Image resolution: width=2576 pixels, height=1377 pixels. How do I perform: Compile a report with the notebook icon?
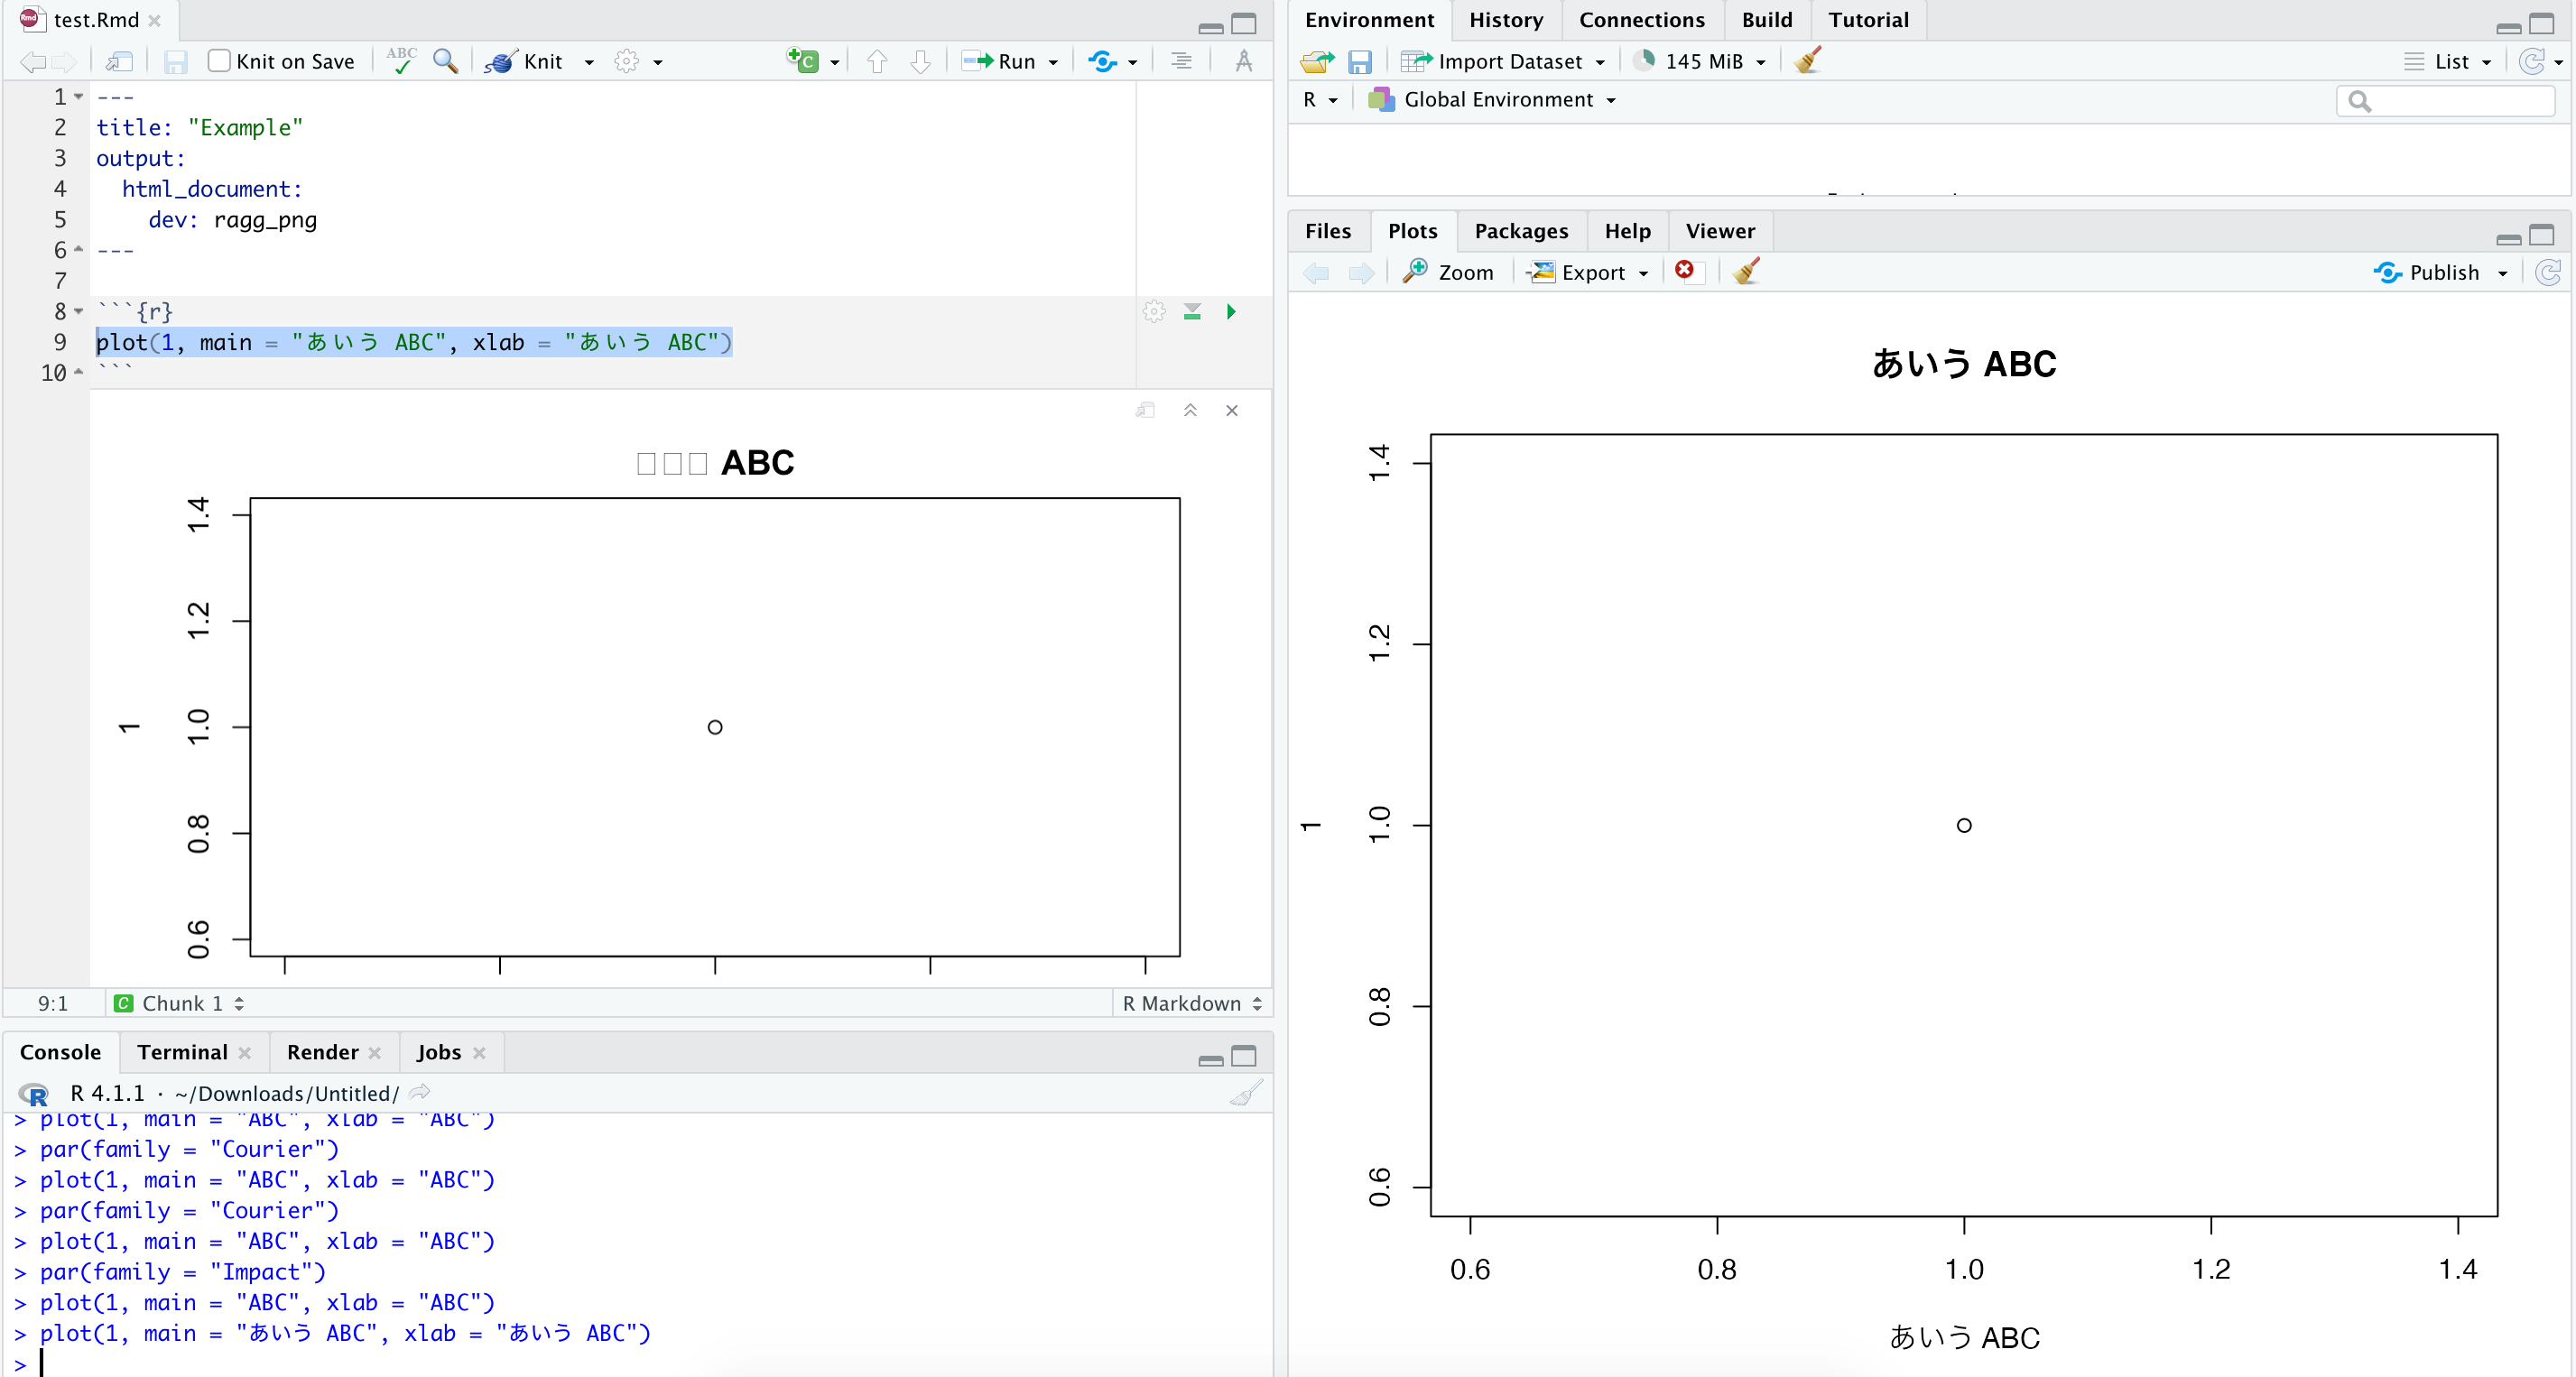click(119, 60)
